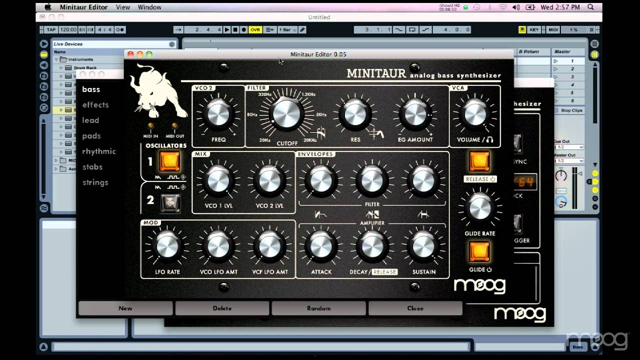
Task: Open the View menu
Action: tap(123, 7)
